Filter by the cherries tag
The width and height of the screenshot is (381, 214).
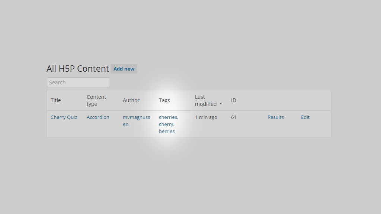click(x=168, y=117)
